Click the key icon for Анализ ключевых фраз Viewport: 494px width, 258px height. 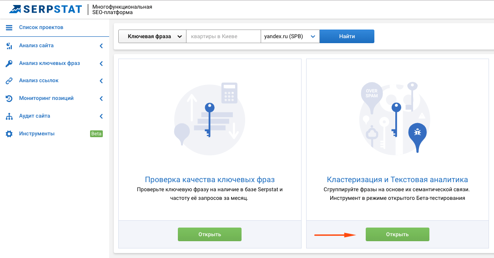pyautogui.click(x=9, y=63)
